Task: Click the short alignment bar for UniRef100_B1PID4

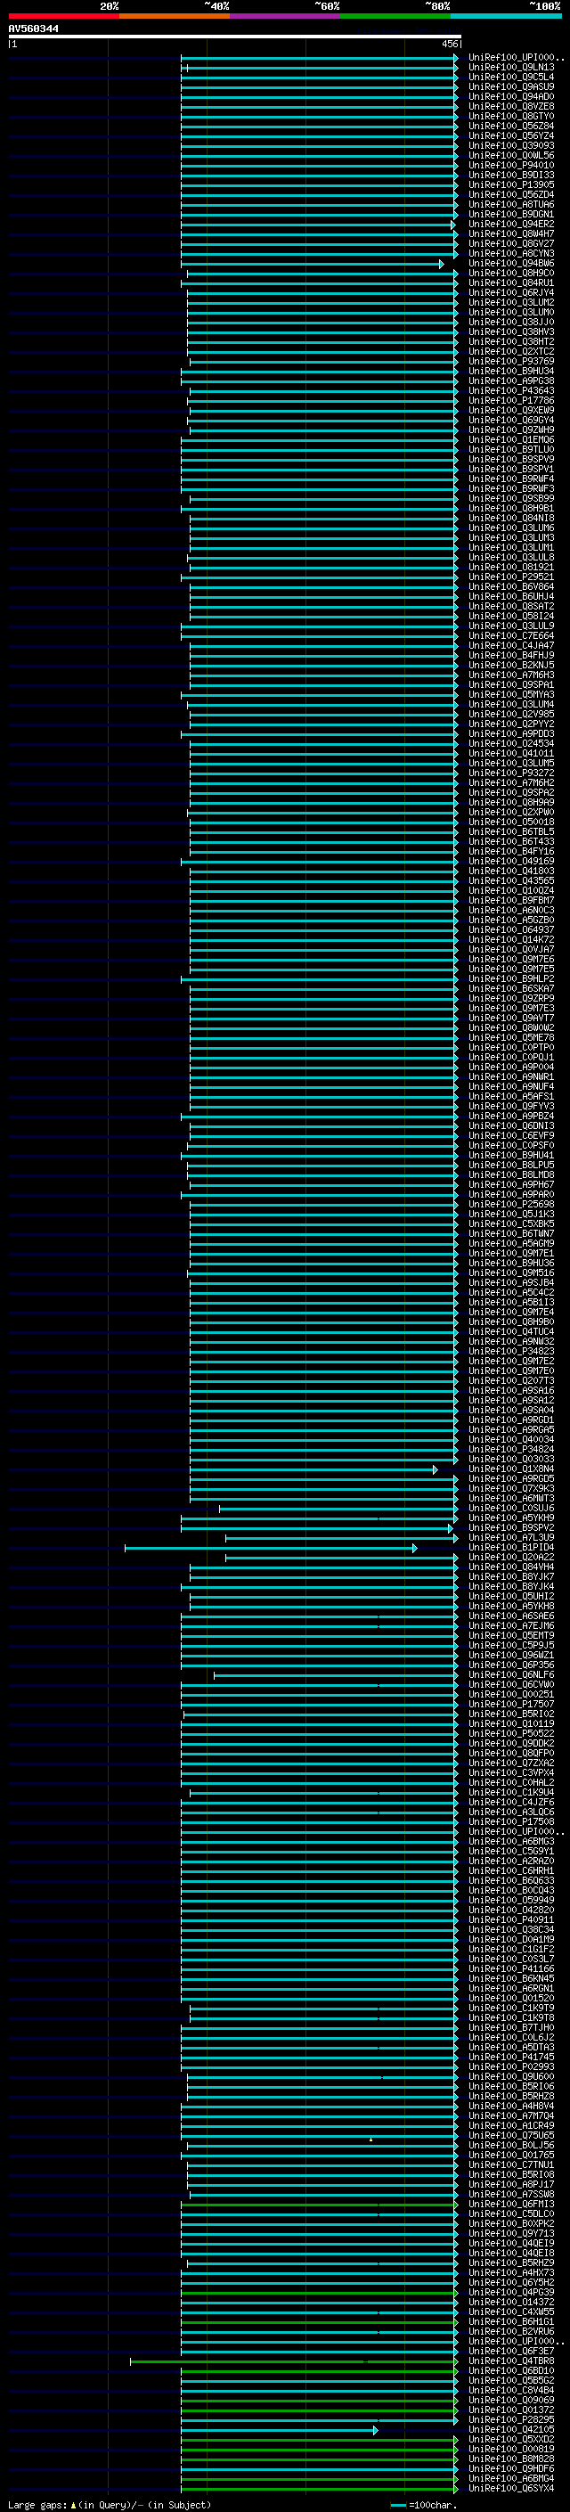Action: (271, 1548)
